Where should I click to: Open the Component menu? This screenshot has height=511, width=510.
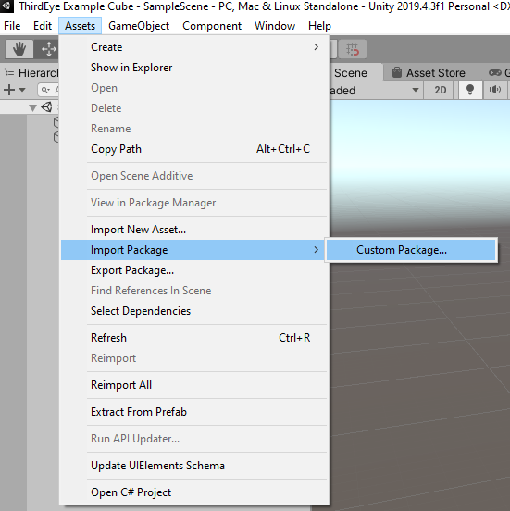point(212,26)
